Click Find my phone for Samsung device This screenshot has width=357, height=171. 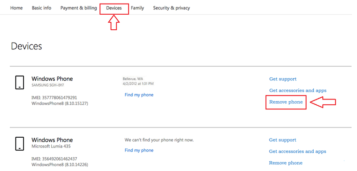coord(139,95)
